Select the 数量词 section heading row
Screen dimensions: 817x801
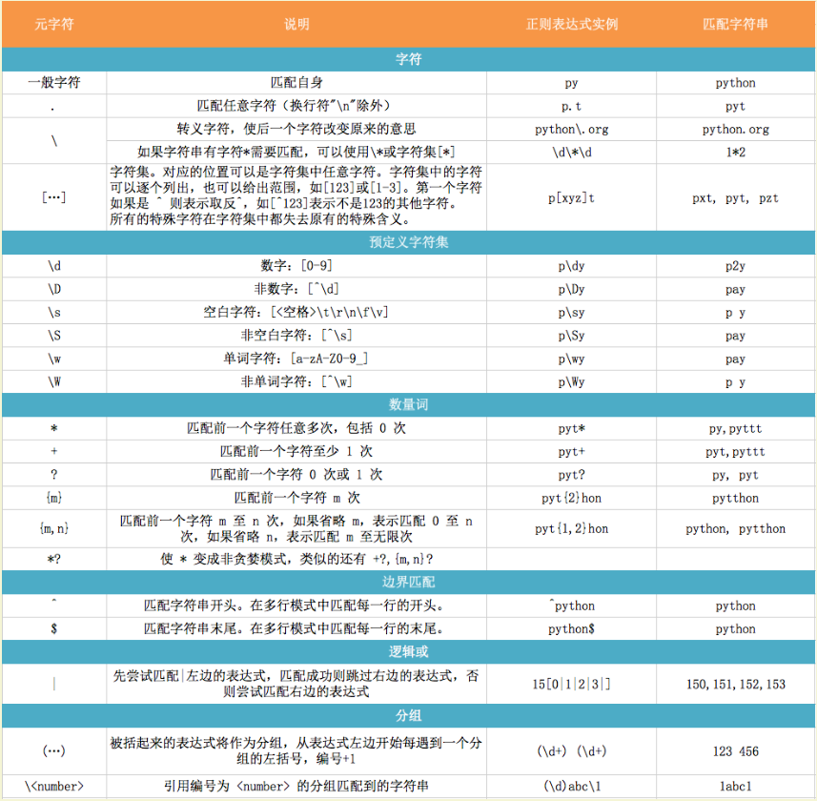click(x=408, y=404)
